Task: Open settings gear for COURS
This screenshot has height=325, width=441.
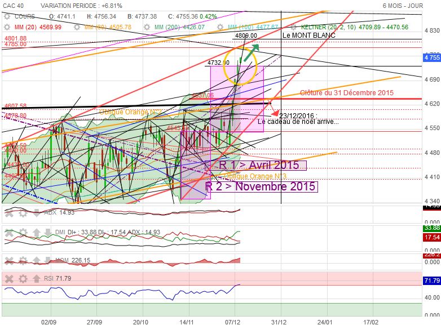Action: tap(7, 16)
